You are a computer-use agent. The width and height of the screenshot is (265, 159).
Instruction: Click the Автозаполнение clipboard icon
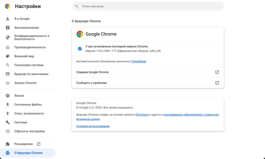[x=8, y=28]
